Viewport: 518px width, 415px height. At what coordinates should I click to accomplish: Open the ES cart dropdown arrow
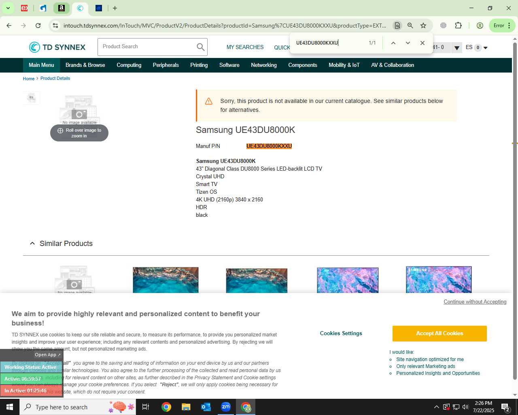pos(486,48)
